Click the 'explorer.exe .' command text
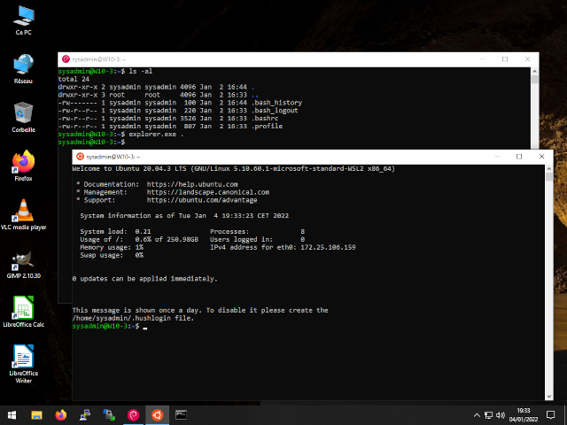The height and width of the screenshot is (425, 567). 156,134
